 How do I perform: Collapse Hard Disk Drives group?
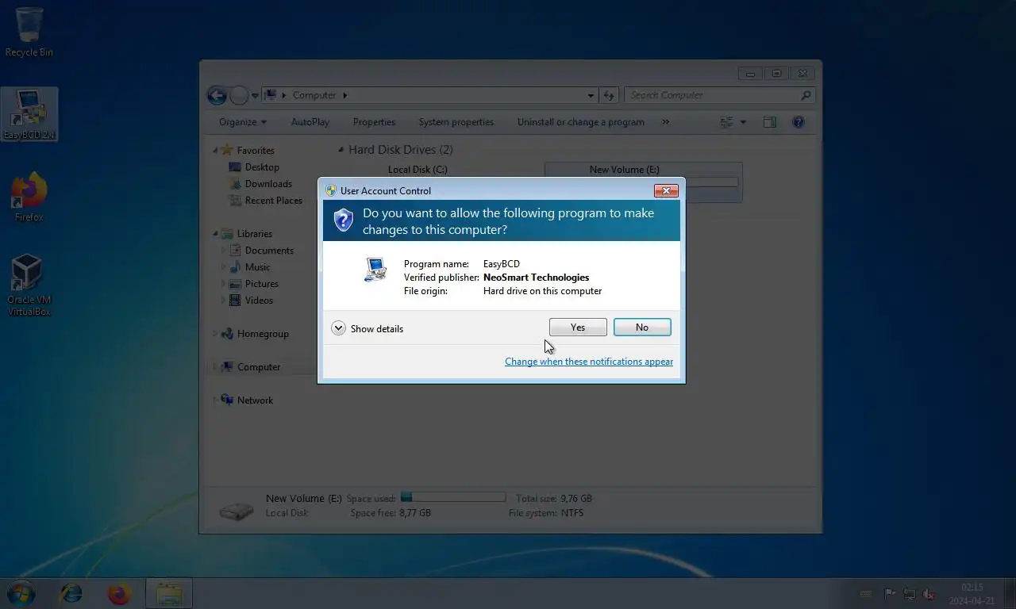tap(341, 150)
